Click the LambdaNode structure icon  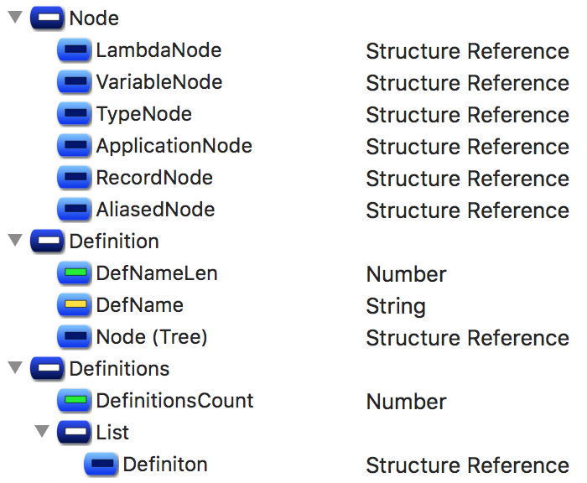pos(74,51)
